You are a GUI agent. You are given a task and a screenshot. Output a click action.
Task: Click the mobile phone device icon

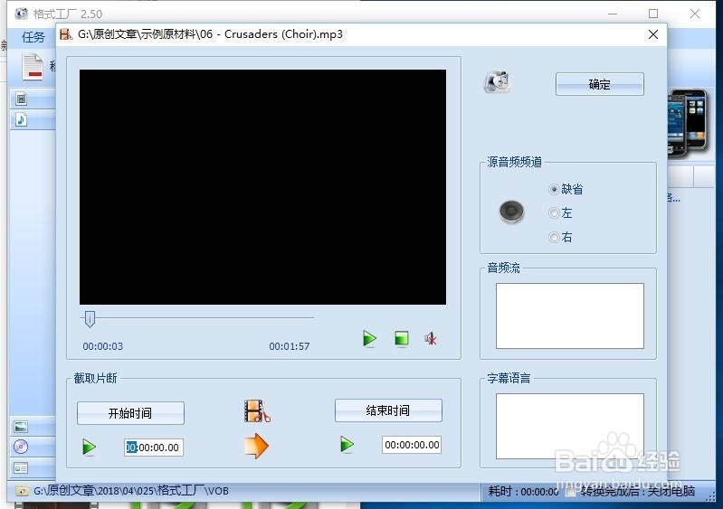point(687,124)
